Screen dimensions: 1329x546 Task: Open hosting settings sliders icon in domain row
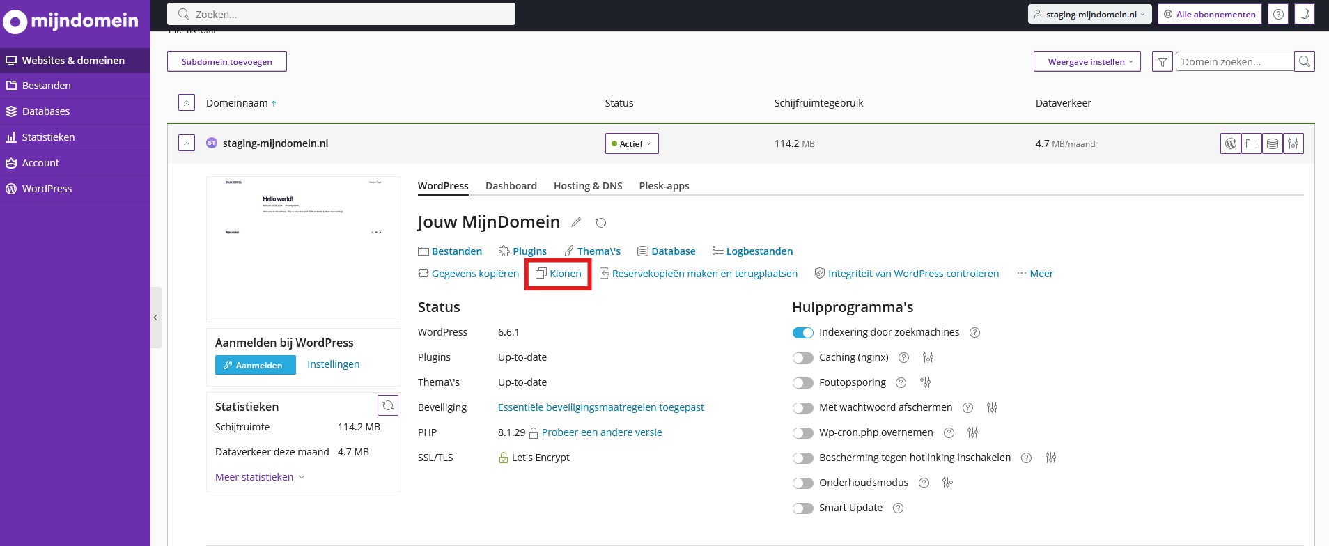[1293, 143]
